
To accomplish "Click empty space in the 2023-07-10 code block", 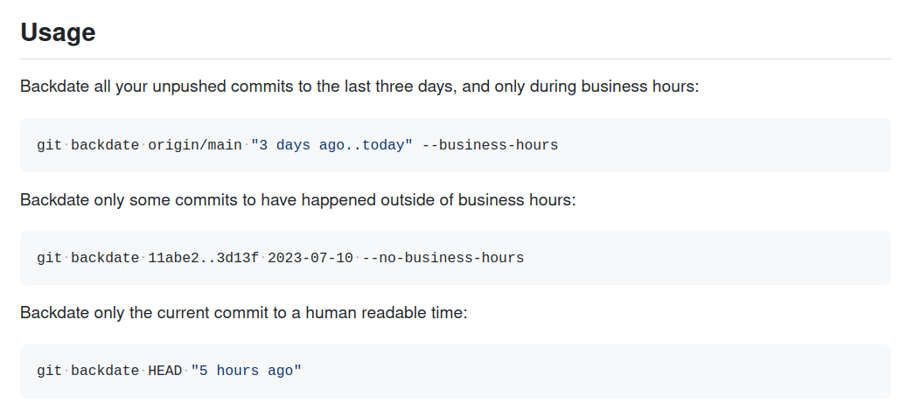I will coord(717,258).
